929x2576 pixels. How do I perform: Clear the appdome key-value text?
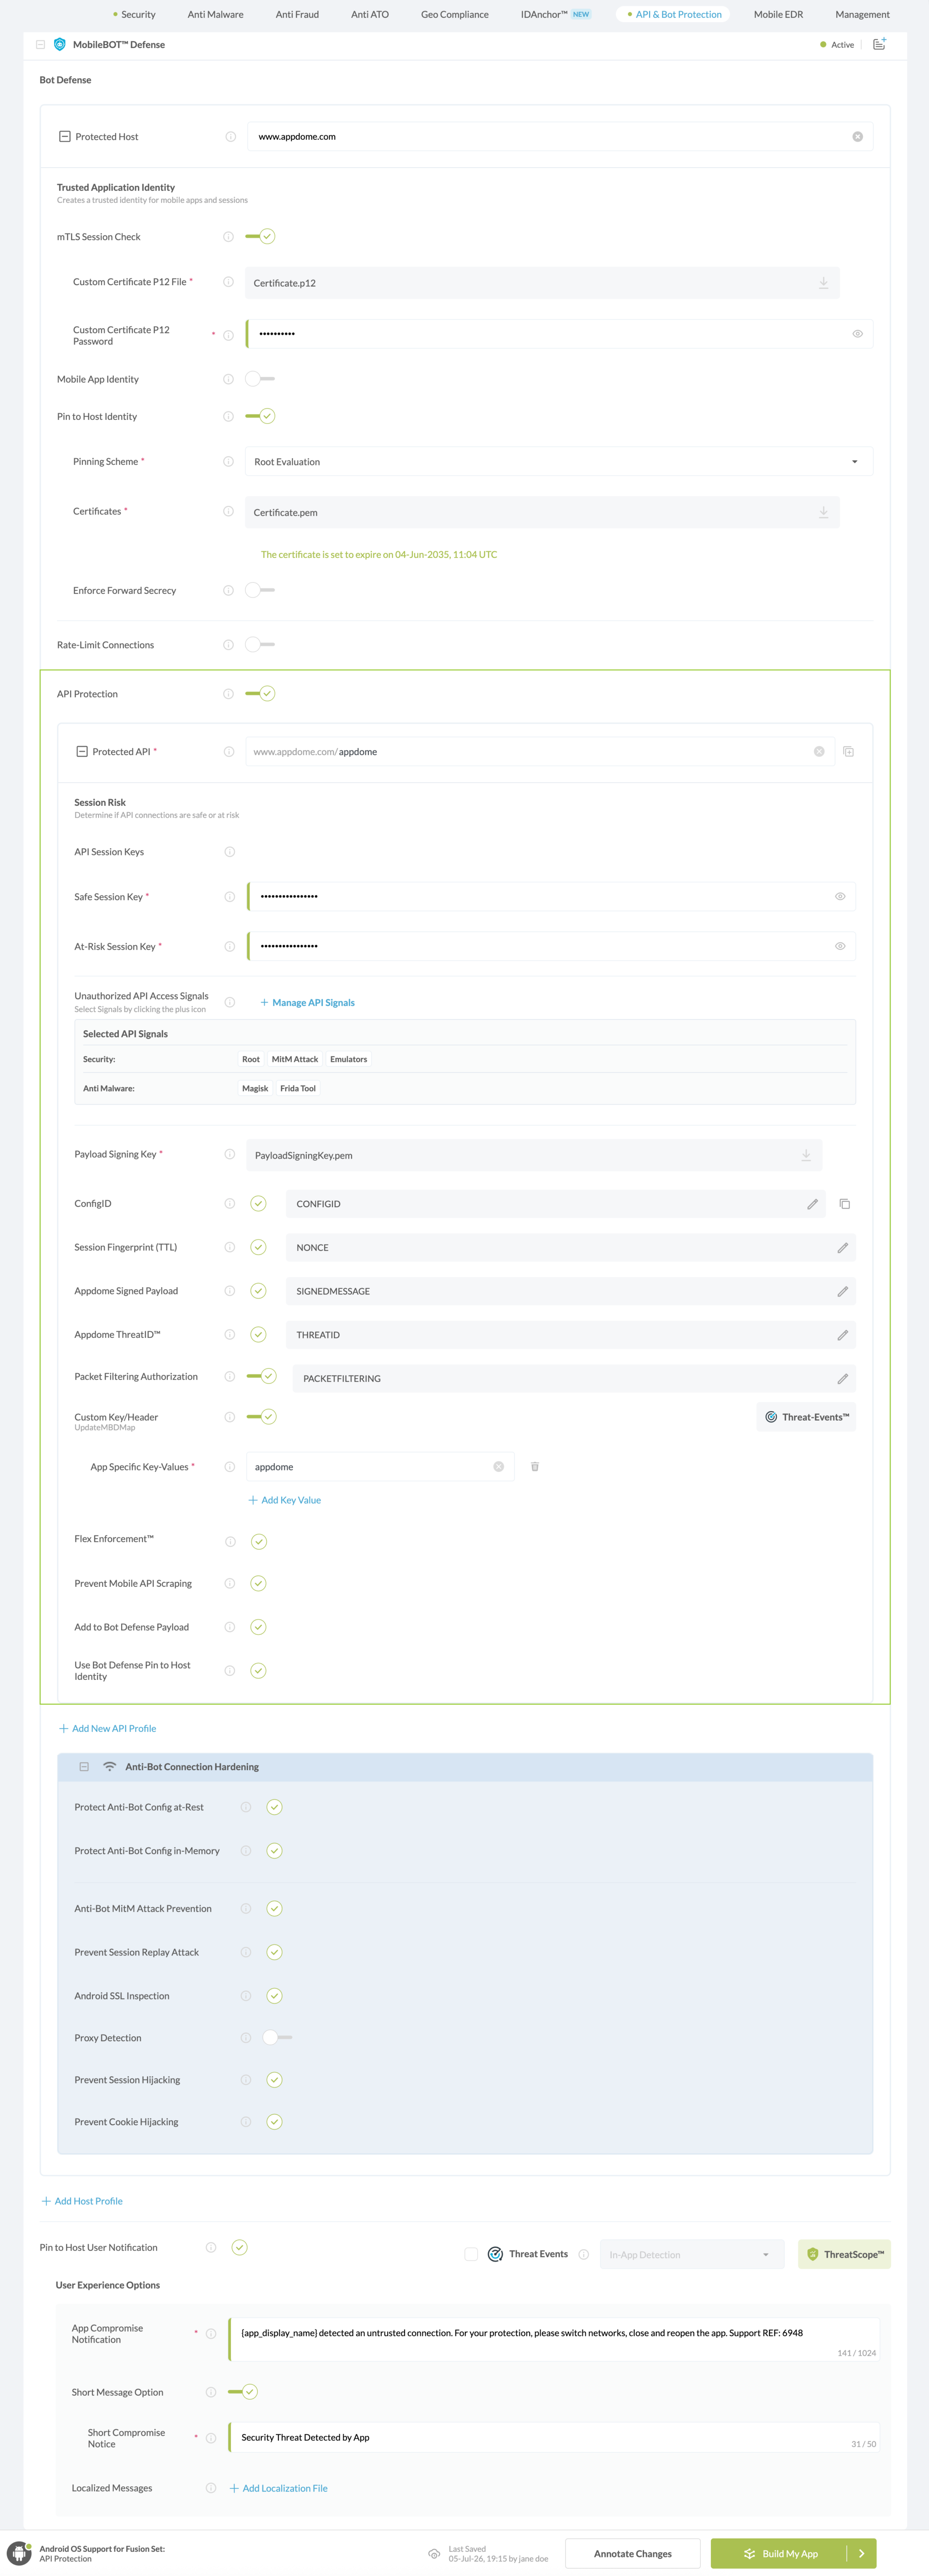click(499, 1467)
